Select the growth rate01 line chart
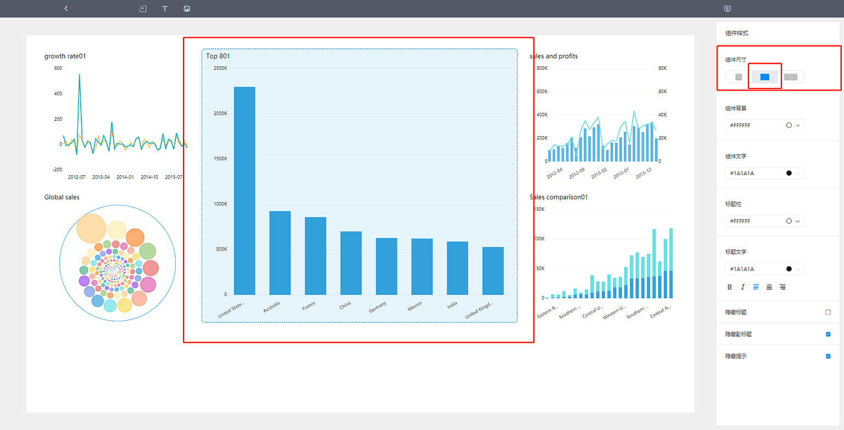The image size is (844, 430). 116,118
